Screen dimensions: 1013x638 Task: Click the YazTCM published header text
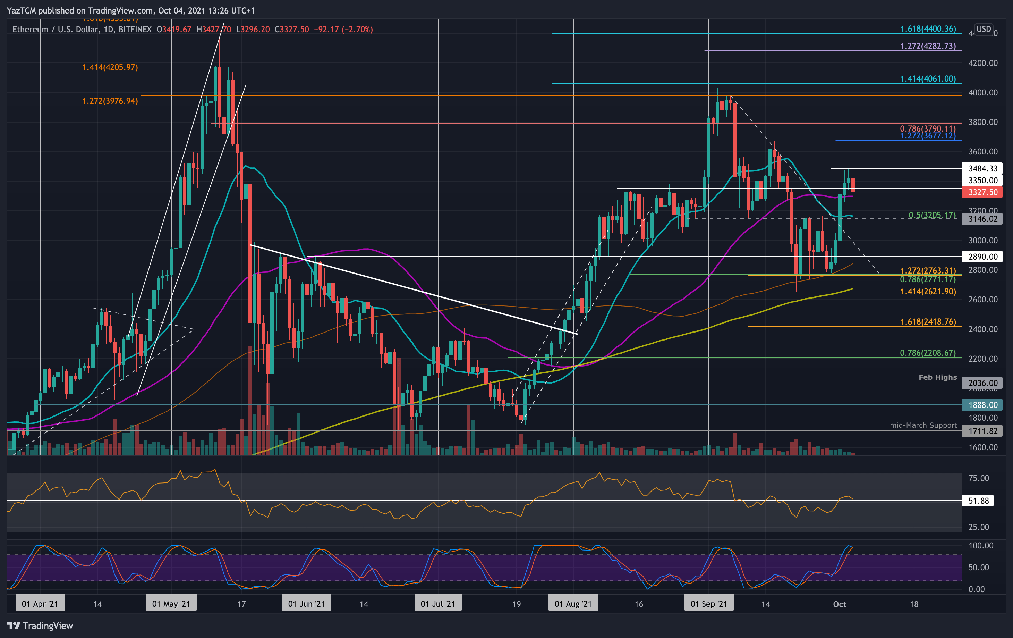tap(130, 10)
